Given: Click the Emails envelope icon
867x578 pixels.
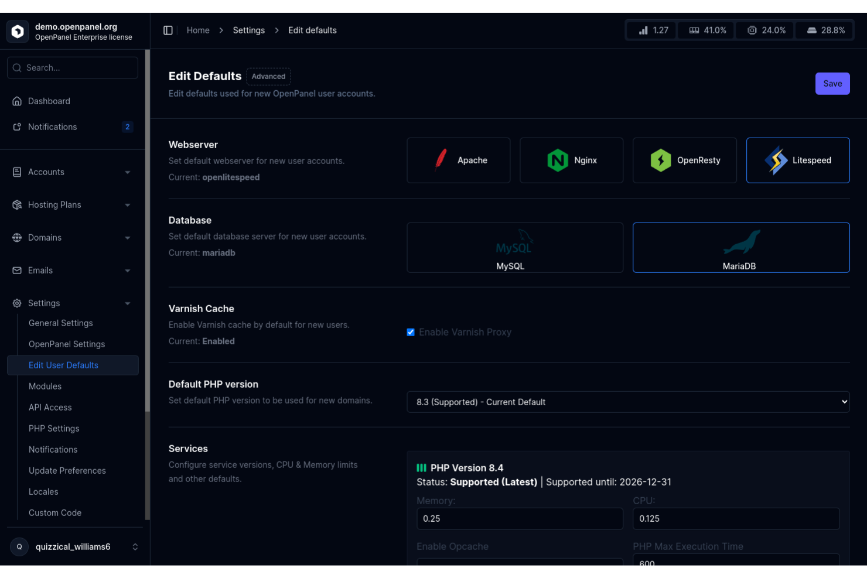Looking at the screenshot, I should tap(17, 271).
